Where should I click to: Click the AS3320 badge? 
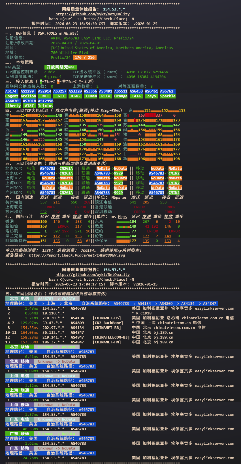pos(75,91)
